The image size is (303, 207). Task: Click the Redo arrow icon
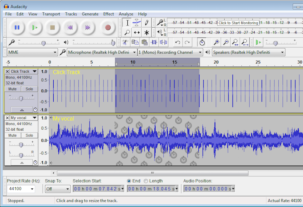coord(187,42)
